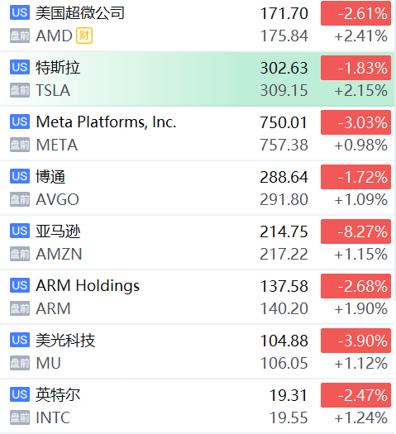Click the red -2.61% change badge for AMD
396x434 pixels.
(355, 13)
